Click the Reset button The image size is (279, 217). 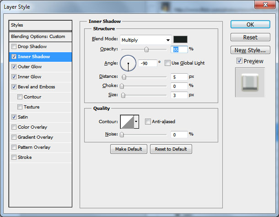[x=250, y=37]
